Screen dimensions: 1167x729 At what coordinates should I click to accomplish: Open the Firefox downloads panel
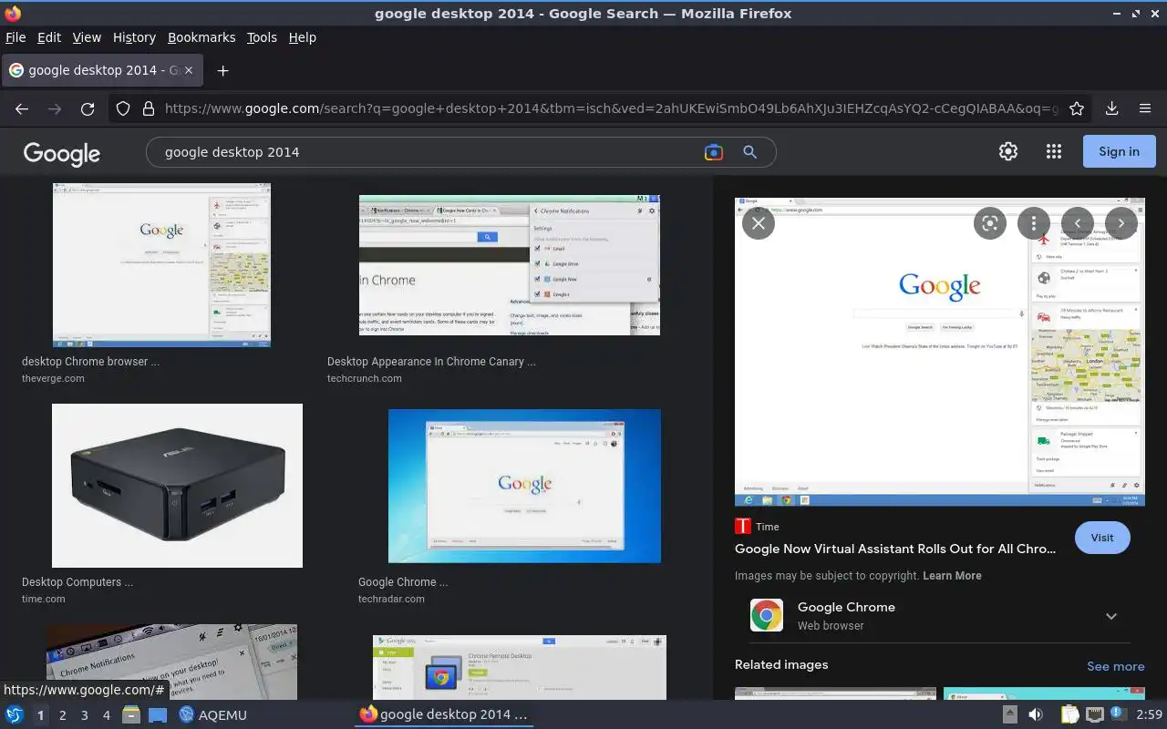pos(1112,108)
